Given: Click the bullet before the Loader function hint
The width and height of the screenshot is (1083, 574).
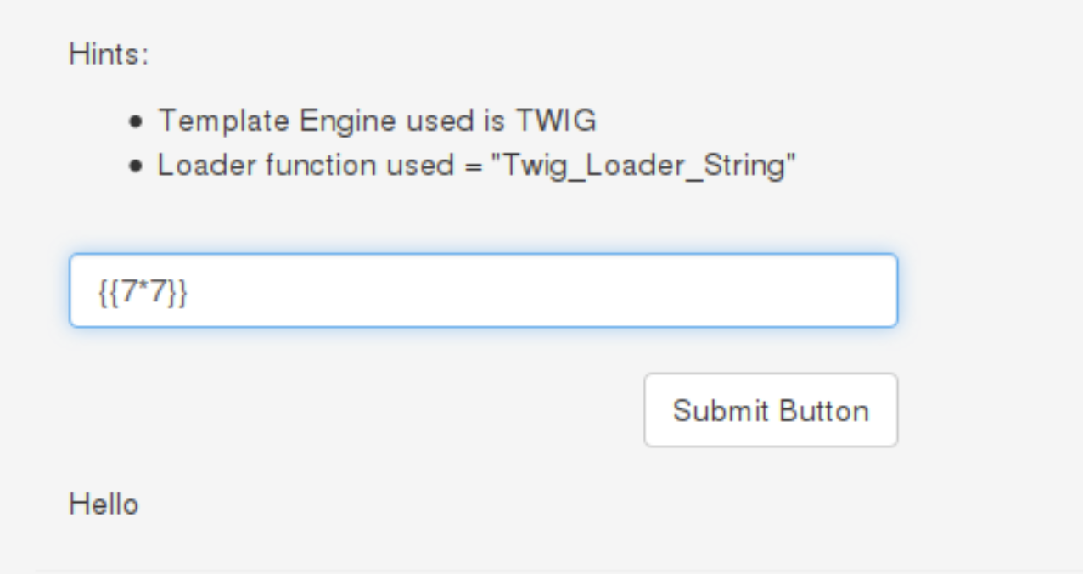Looking at the screenshot, I should 136,166.
